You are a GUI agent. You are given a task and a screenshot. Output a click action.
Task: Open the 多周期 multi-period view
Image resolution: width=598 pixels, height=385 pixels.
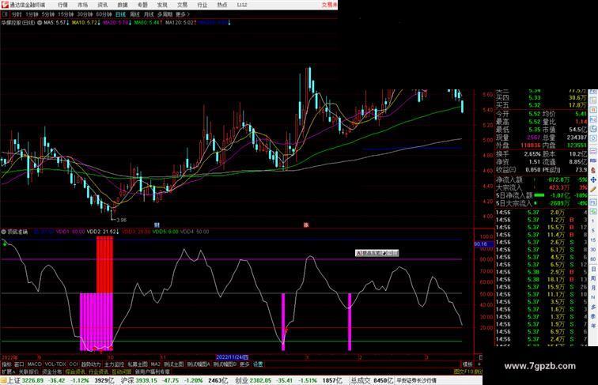[x=165, y=14]
